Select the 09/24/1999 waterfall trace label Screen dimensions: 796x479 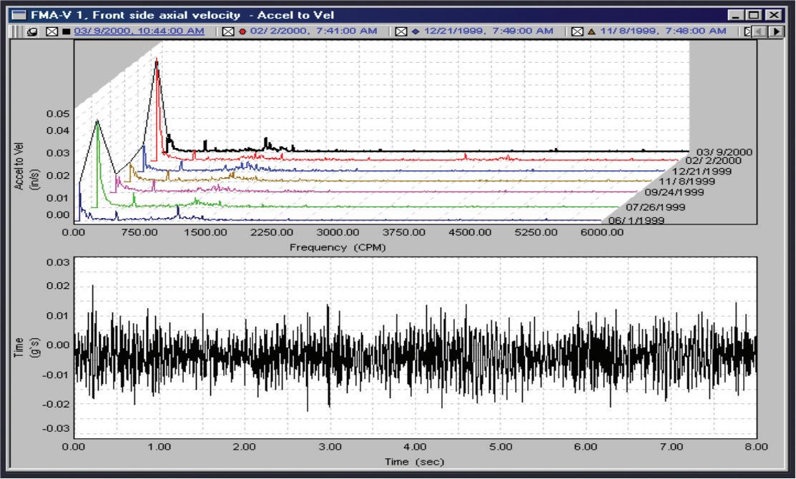[674, 192]
